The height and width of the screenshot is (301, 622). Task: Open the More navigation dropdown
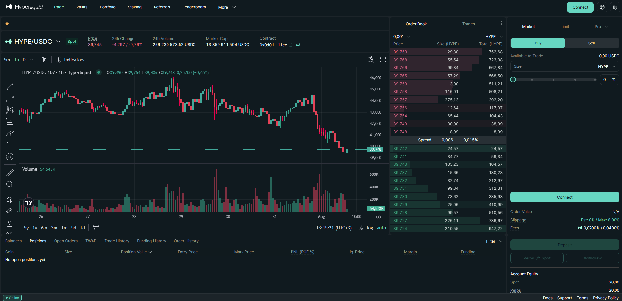pyautogui.click(x=227, y=7)
